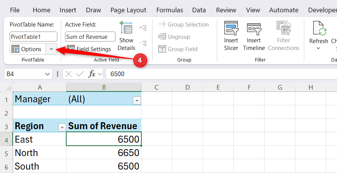Select column A header
This screenshot has height=173, width=337.
[40, 87]
